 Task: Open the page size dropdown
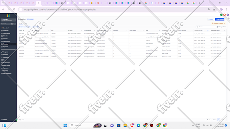209,120
